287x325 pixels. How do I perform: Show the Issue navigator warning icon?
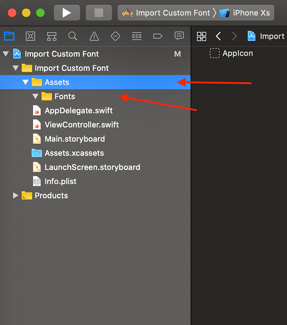(x=94, y=36)
